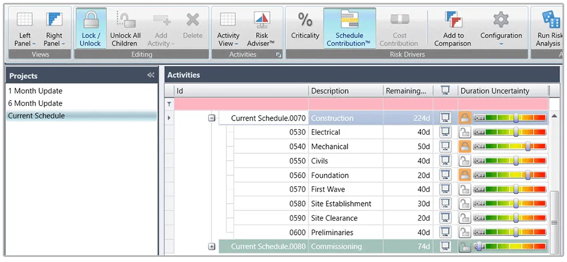The height and width of the screenshot is (262, 567).
Task: Click the Duration Uncertainty column header
Action: [x=503, y=91]
